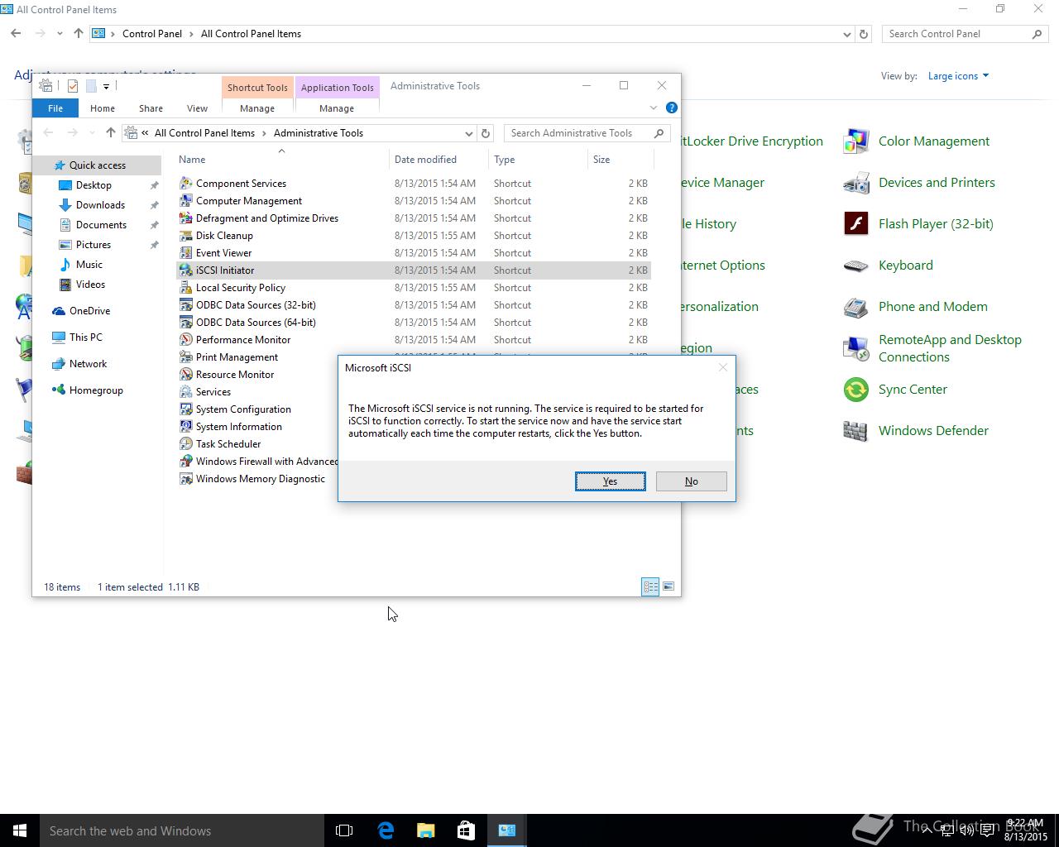The image size is (1059, 847).
Task: Open Explorer help question mark
Action: [x=672, y=108]
